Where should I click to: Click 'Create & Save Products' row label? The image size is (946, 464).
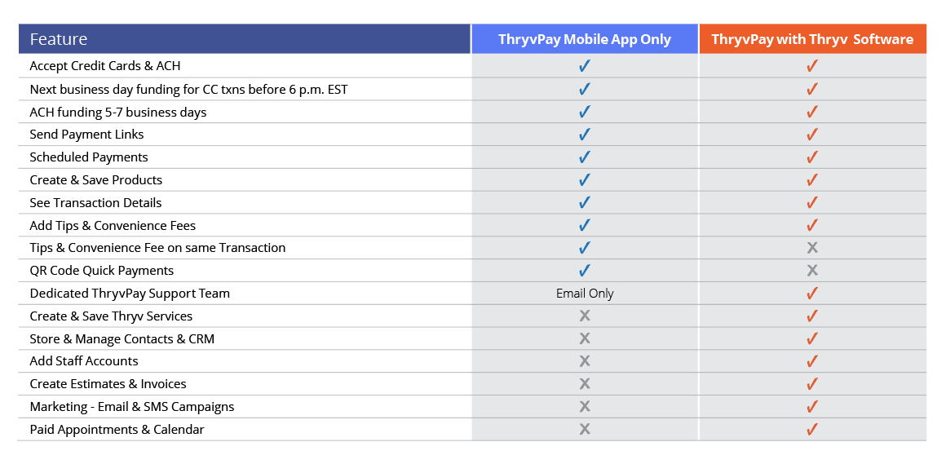click(96, 180)
